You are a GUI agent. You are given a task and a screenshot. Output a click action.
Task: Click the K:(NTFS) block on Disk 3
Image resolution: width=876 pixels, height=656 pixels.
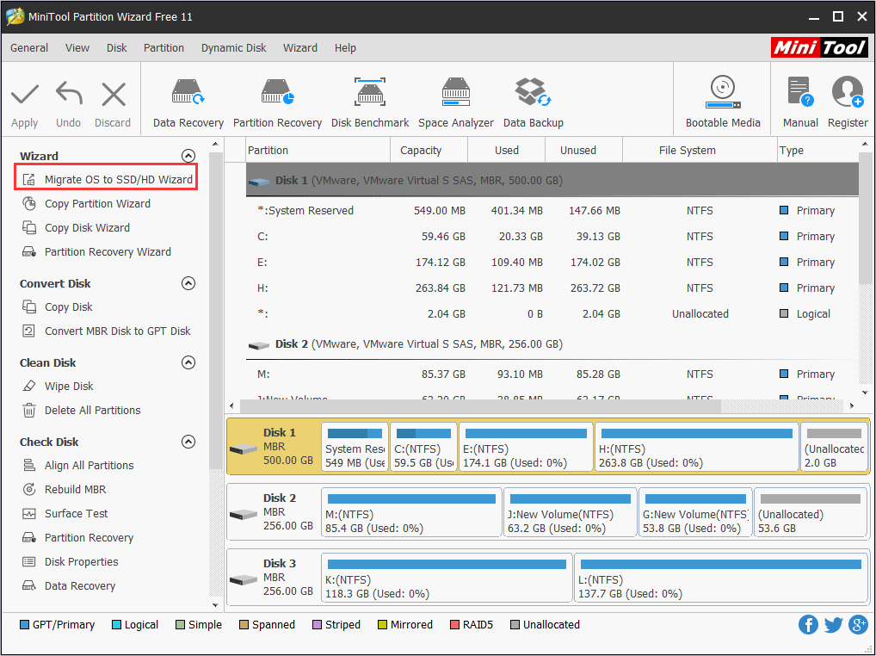click(x=447, y=578)
